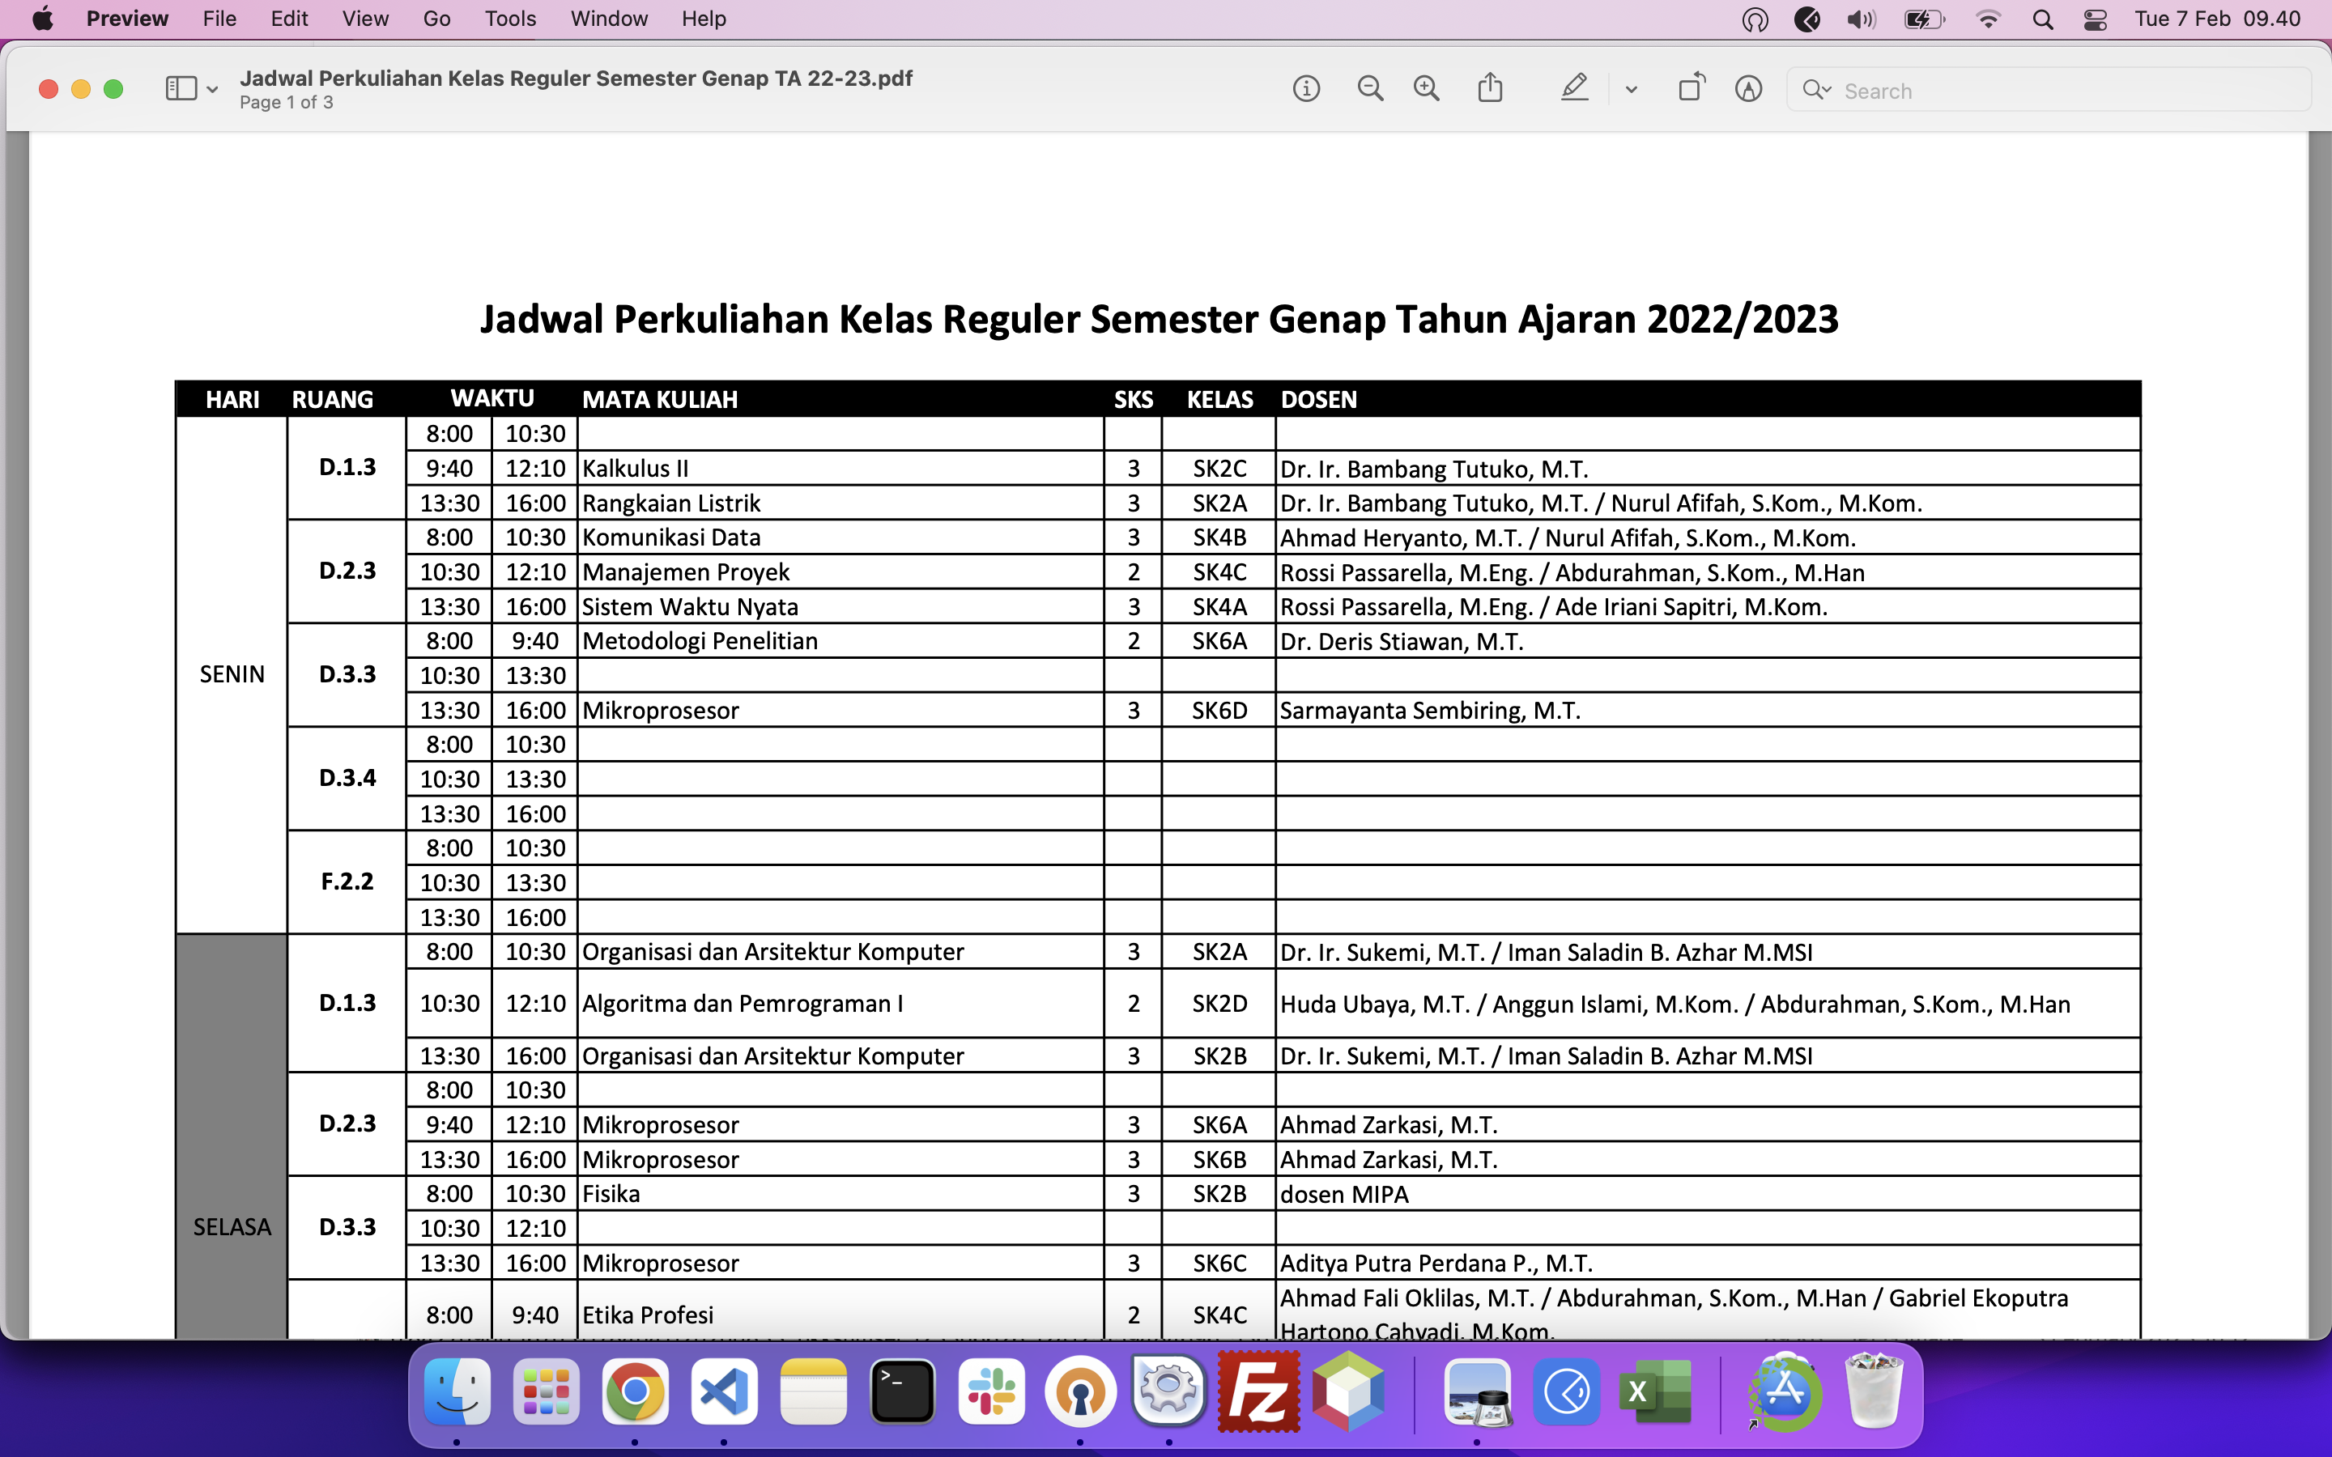Click the AirPlay-style headphone status icon

[x=1755, y=19]
